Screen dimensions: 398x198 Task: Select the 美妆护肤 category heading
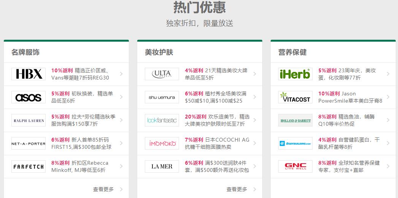point(159,52)
